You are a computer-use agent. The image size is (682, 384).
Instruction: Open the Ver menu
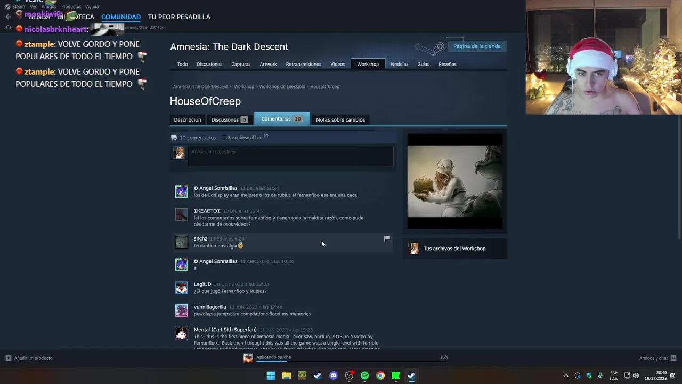(x=33, y=6)
